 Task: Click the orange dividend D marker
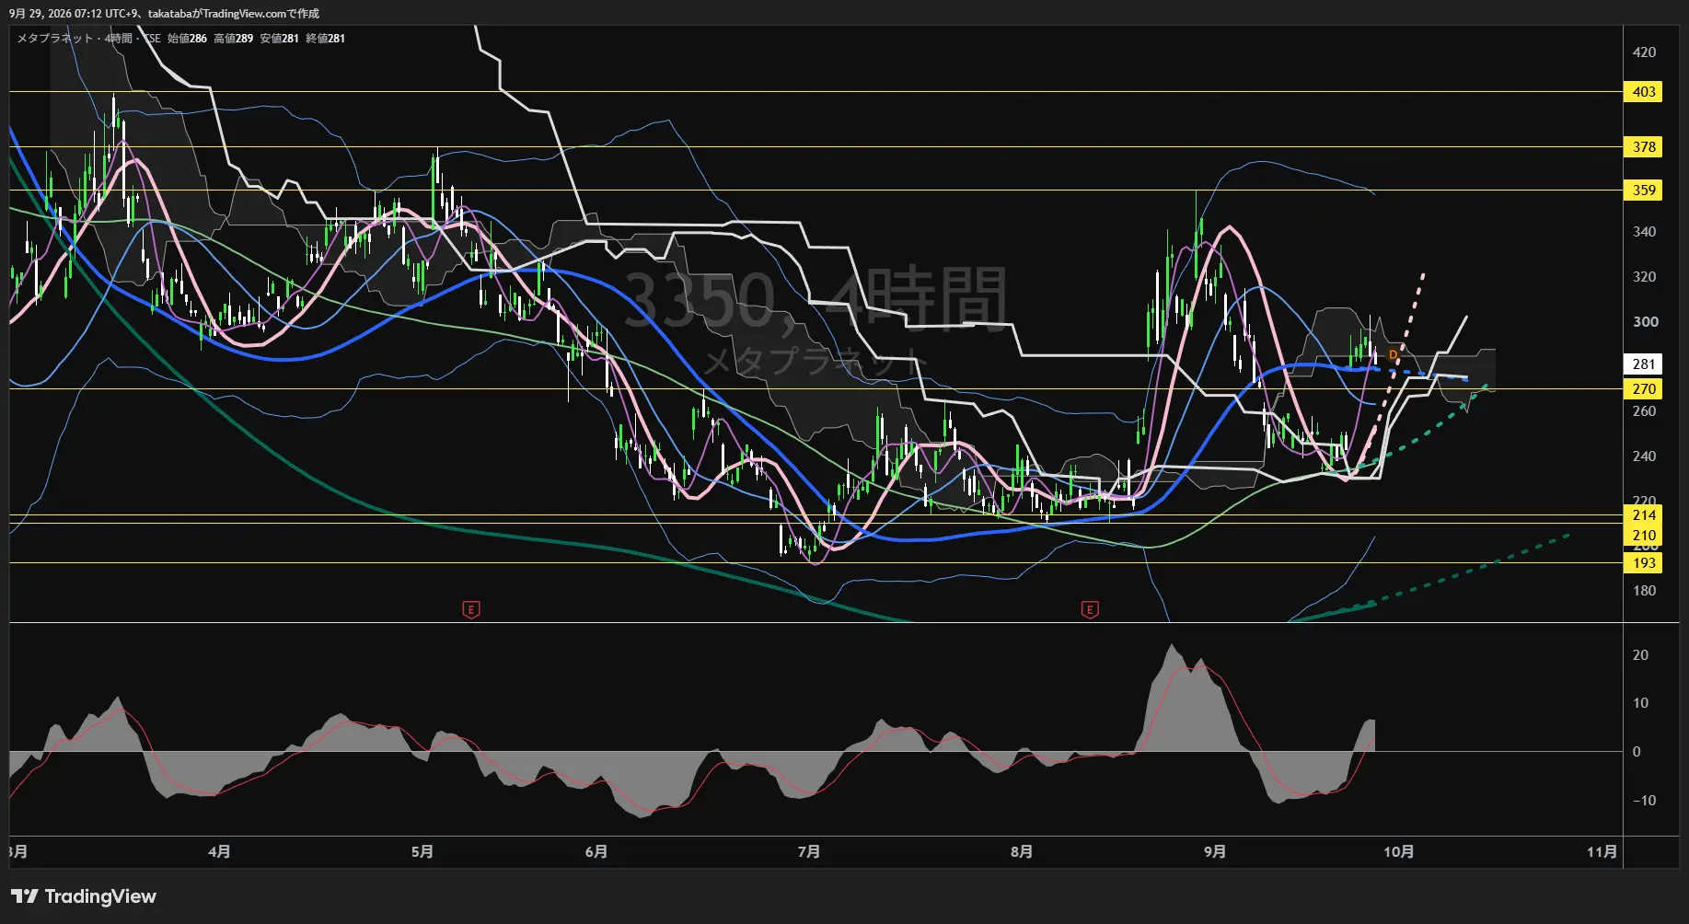1393,355
